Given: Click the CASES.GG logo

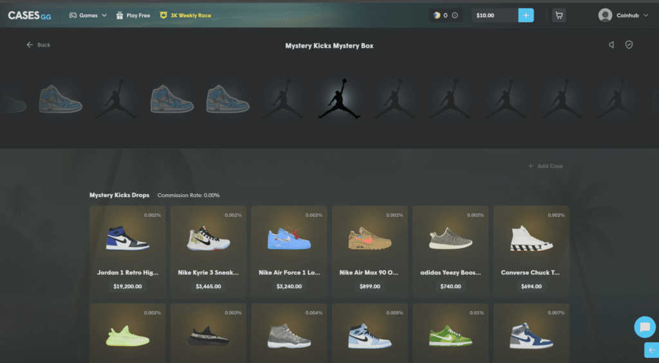Looking at the screenshot, I should (x=30, y=15).
